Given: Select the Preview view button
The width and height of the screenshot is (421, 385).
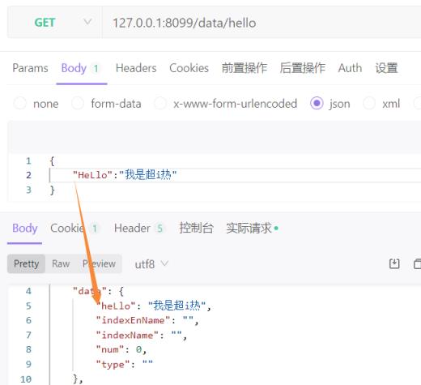Looking at the screenshot, I should pyautogui.click(x=99, y=263).
